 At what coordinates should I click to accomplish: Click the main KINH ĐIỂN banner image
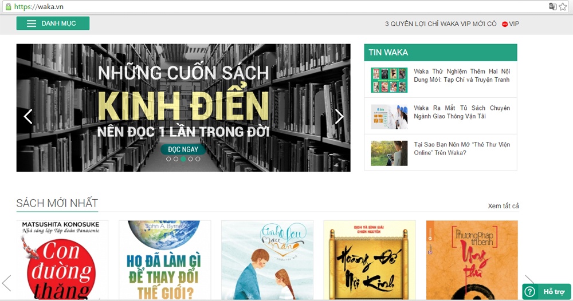(x=183, y=108)
